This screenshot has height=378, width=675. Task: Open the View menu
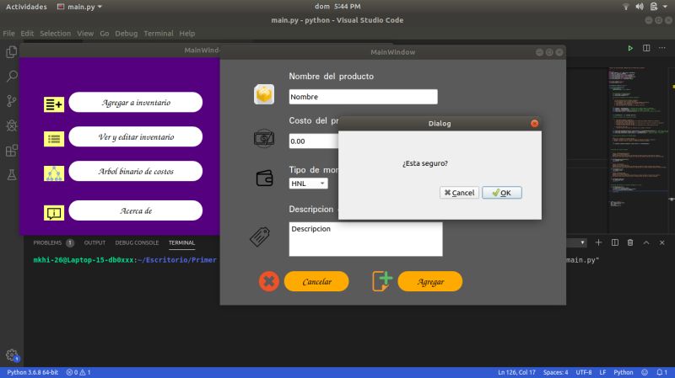click(85, 34)
